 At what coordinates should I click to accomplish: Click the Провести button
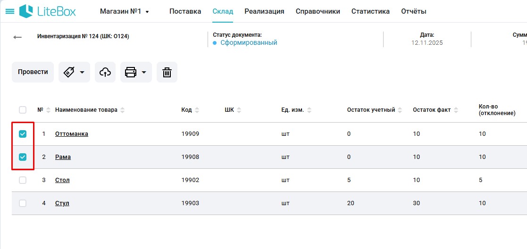(x=33, y=72)
